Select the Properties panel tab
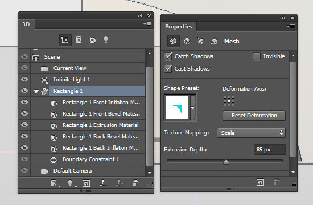 [x=179, y=27]
